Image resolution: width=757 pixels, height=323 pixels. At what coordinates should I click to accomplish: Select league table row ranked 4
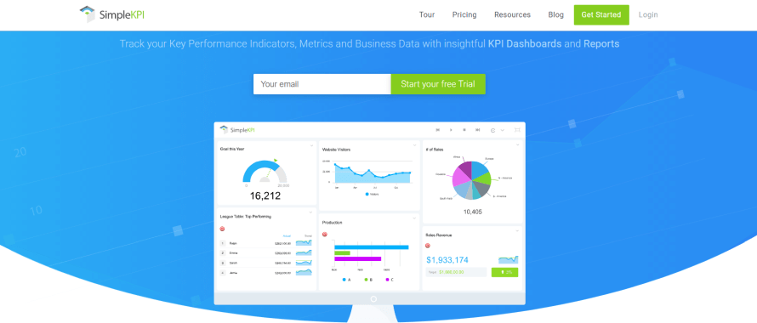tap(266, 273)
